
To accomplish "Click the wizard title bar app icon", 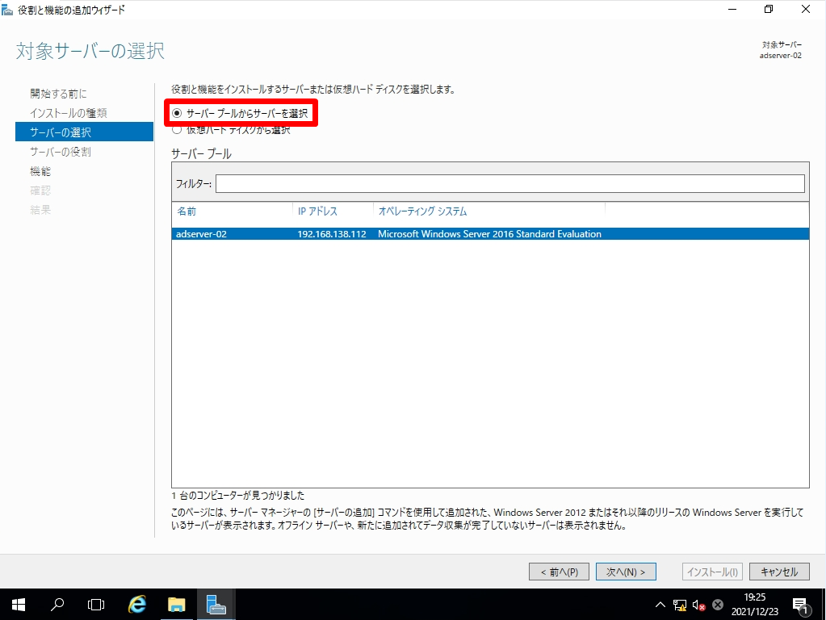I will (x=7, y=10).
